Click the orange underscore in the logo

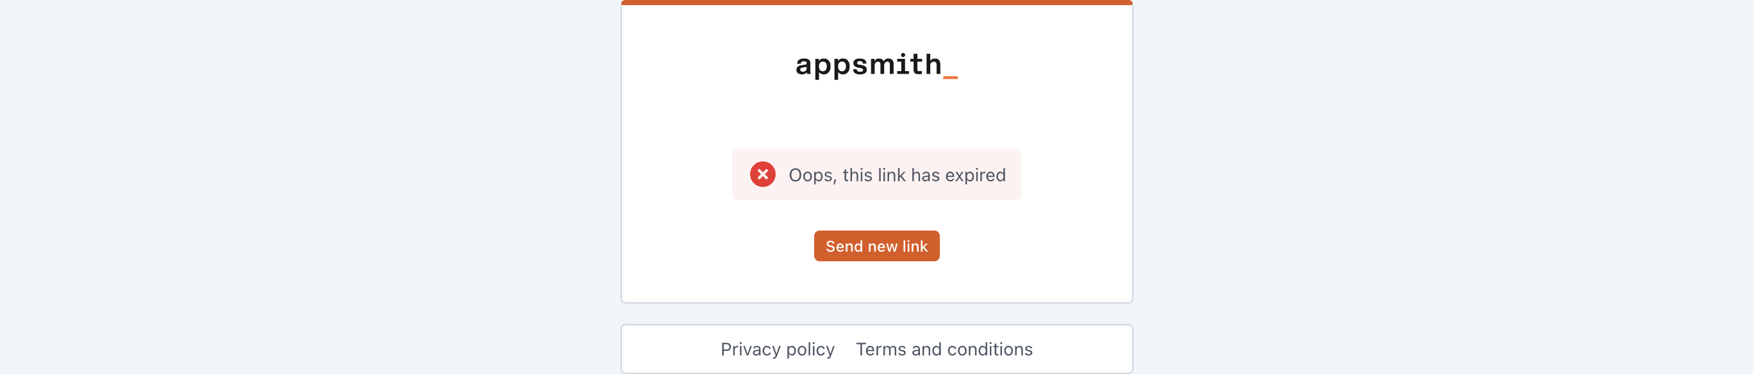point(950,77)
